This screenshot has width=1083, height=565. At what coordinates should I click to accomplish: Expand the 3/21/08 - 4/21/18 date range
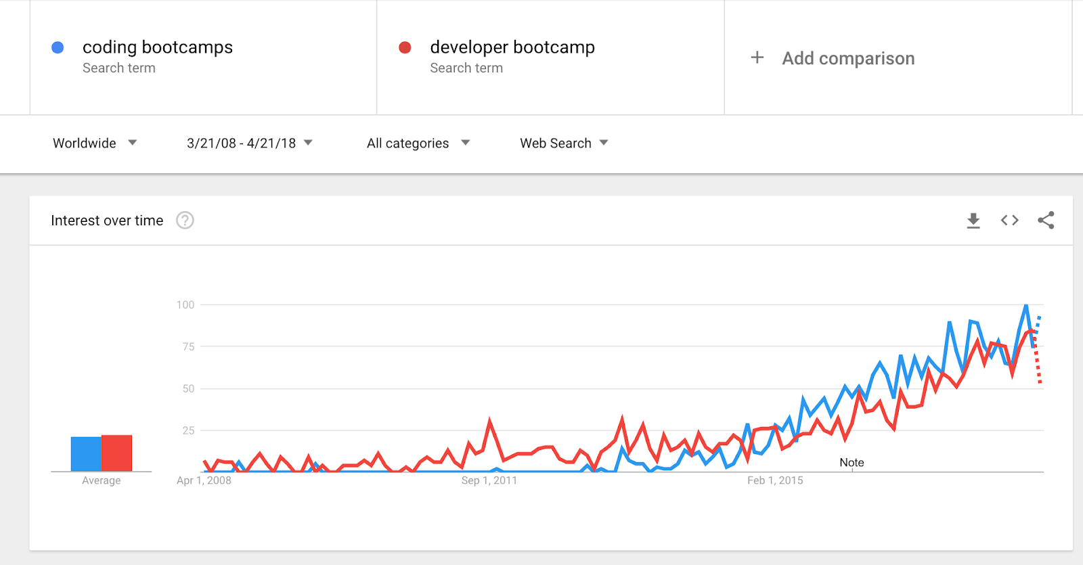[x=249, y=143]
